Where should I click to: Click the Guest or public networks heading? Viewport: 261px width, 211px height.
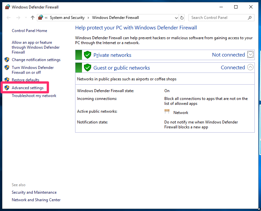(x=122, y=68)
